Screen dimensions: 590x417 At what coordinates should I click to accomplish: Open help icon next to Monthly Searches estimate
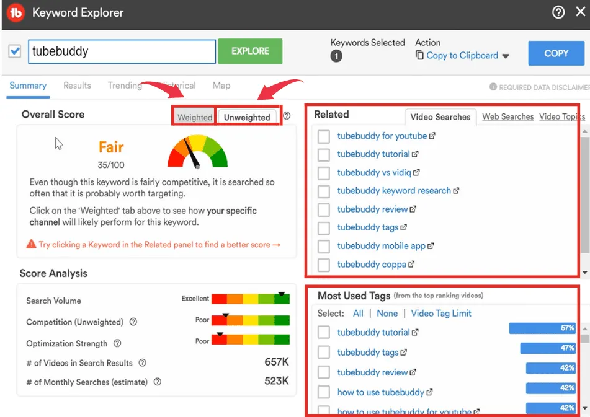tap(158, 382)
